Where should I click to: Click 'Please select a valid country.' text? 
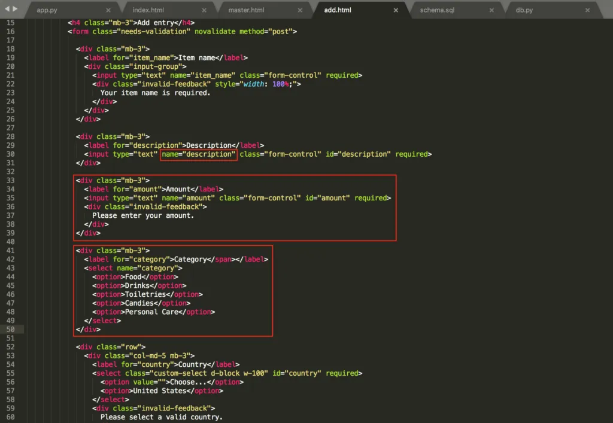tap(162, 417)
